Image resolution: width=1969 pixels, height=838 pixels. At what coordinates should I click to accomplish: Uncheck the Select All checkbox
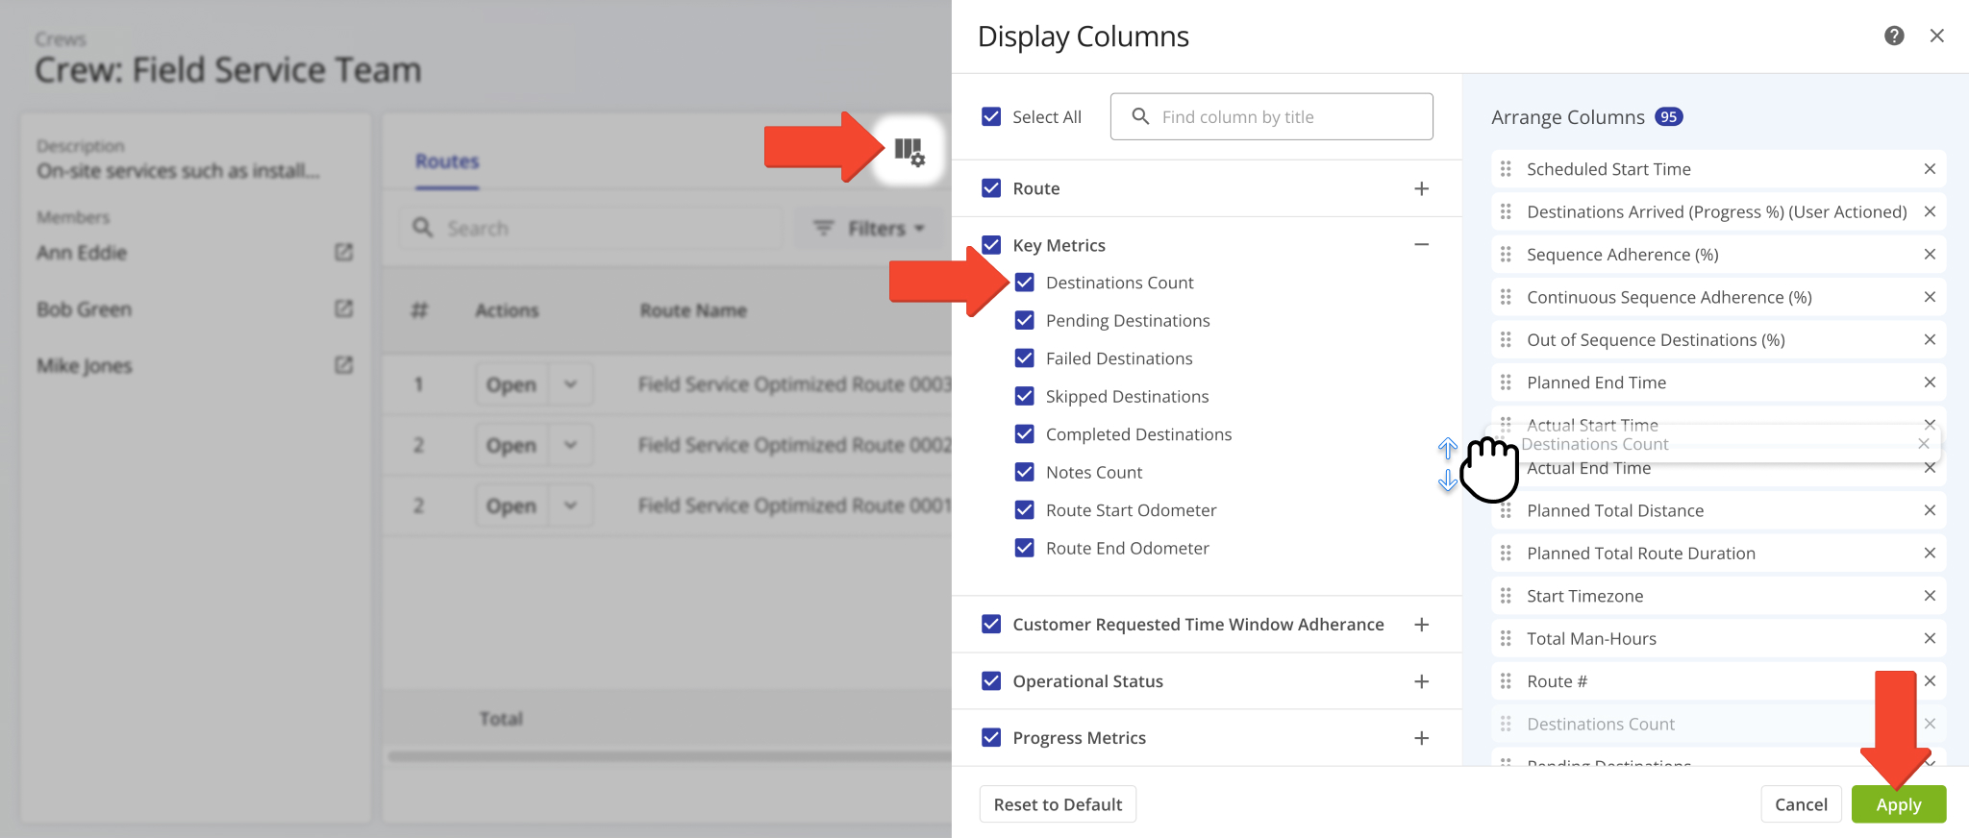coord(991,116)
